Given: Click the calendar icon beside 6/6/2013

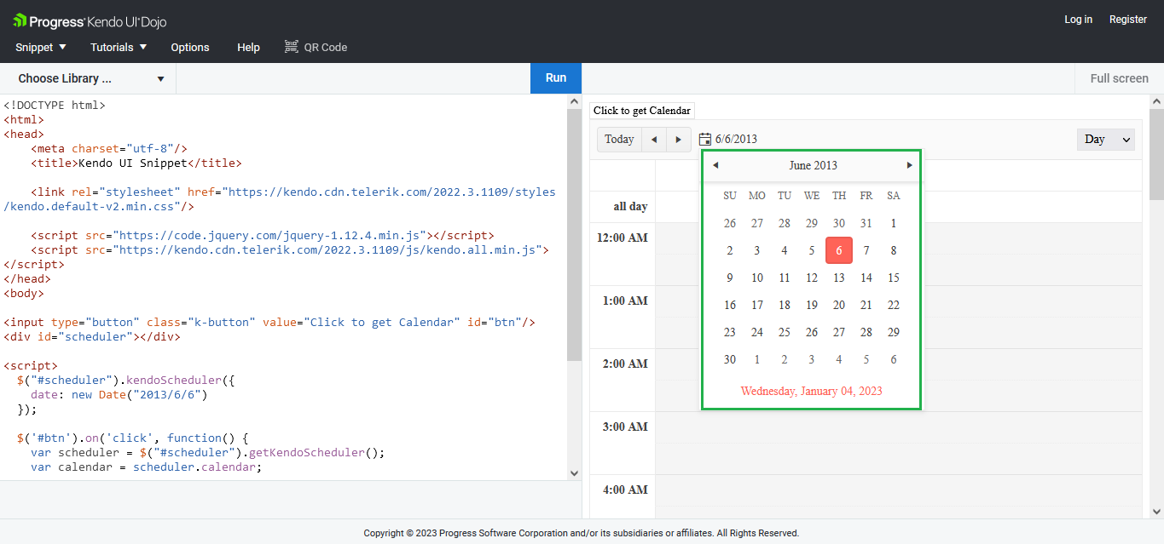Looking at the screenshot, I should tap(705, 140).
